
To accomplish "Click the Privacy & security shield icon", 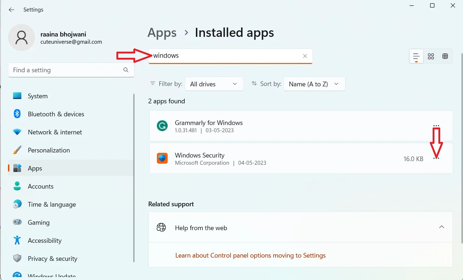I will (17, 258).
